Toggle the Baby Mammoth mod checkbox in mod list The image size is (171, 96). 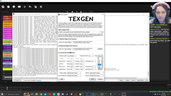pos(4,77)
